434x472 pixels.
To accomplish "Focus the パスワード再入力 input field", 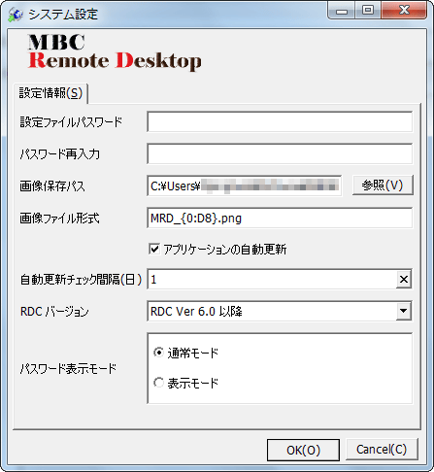I will click(280, 153).
